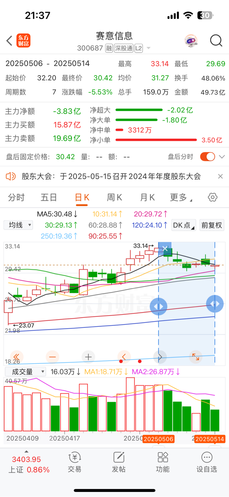This screenshot has height=497, width=229.
Task: Tap the 23.07 low price chart label
Action: [x=24, y=325]
